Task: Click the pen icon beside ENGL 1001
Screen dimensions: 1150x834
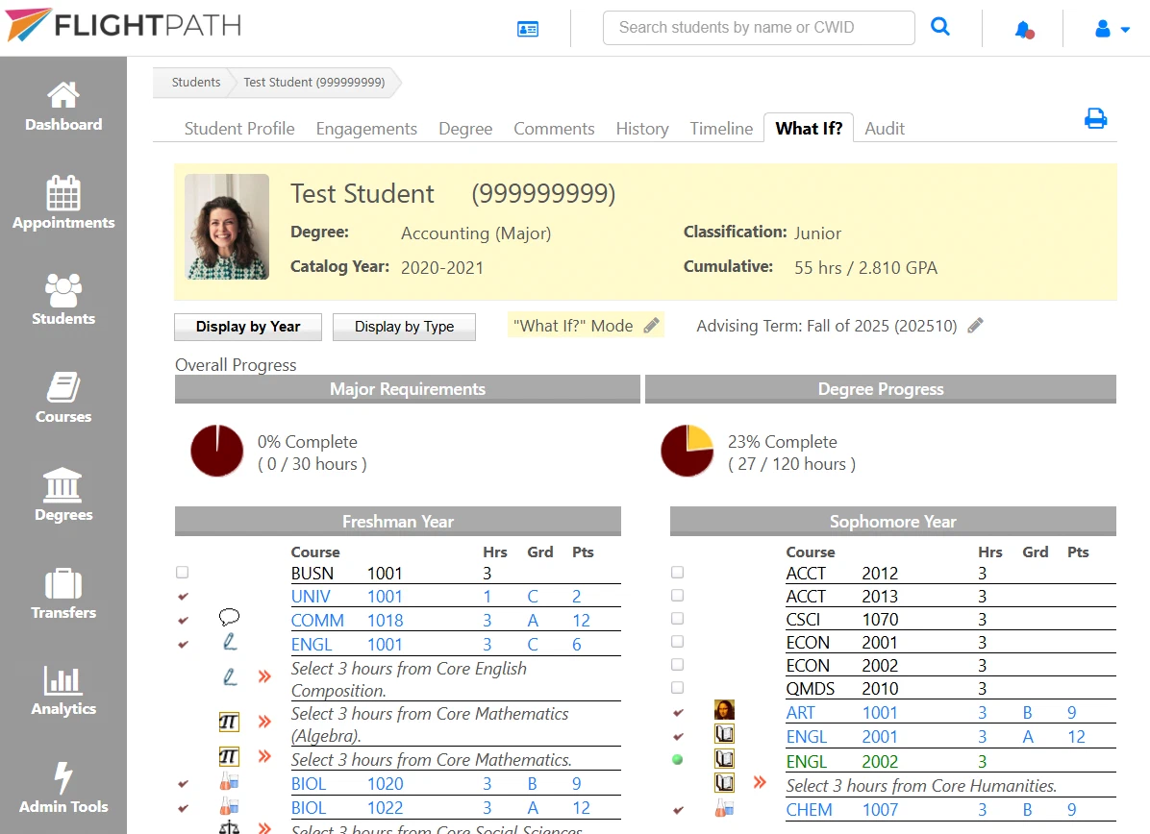Action: [230, 642]
